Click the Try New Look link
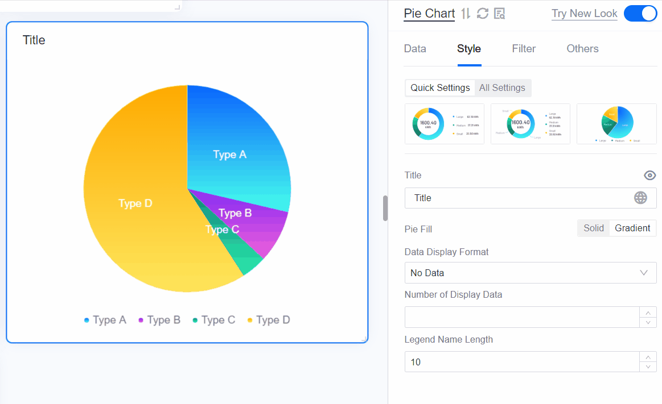 (x=584, y=14)
